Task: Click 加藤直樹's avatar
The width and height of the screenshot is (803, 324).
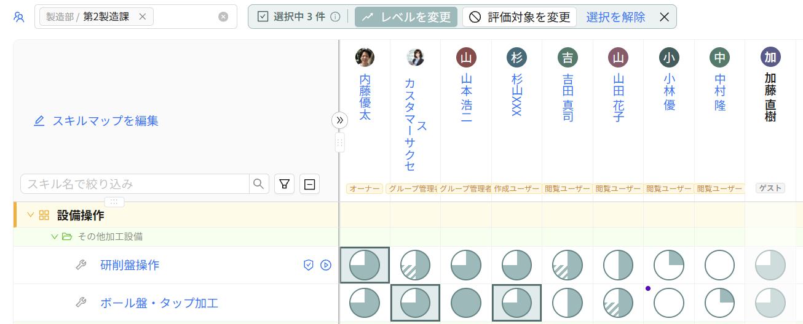Action: 770,58
